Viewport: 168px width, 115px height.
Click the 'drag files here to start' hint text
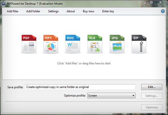click(x=84, y=64)
